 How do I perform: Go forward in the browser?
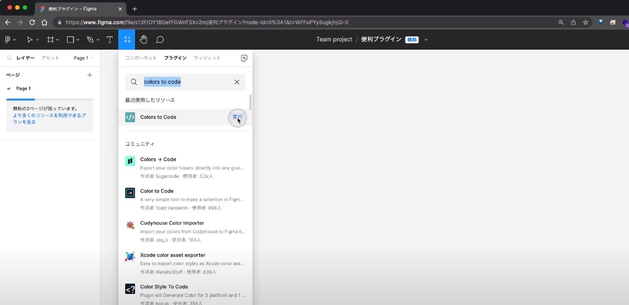(20, 23)
